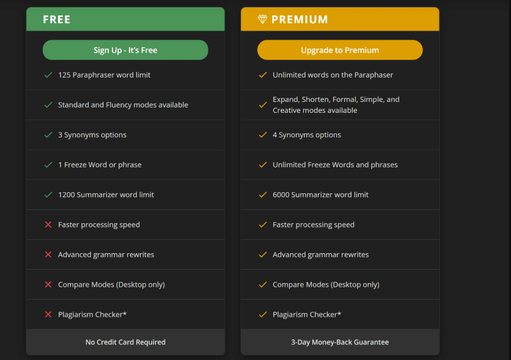The width and height of the screenshot is (511, 360).
Task: Click the diamond icon beside Premium heading
Action: pos(262,20)
